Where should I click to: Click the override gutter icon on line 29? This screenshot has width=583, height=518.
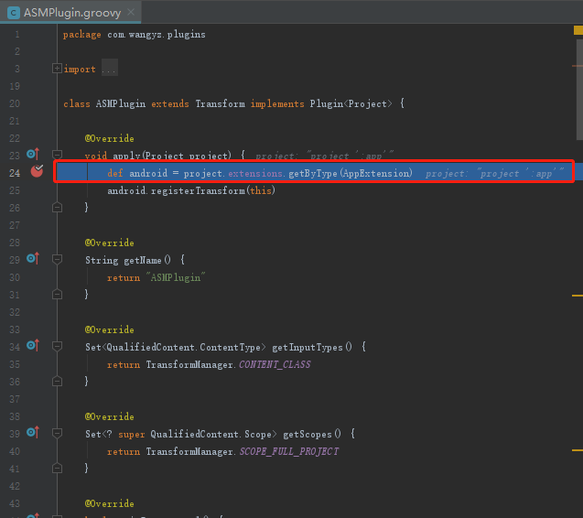33,258
